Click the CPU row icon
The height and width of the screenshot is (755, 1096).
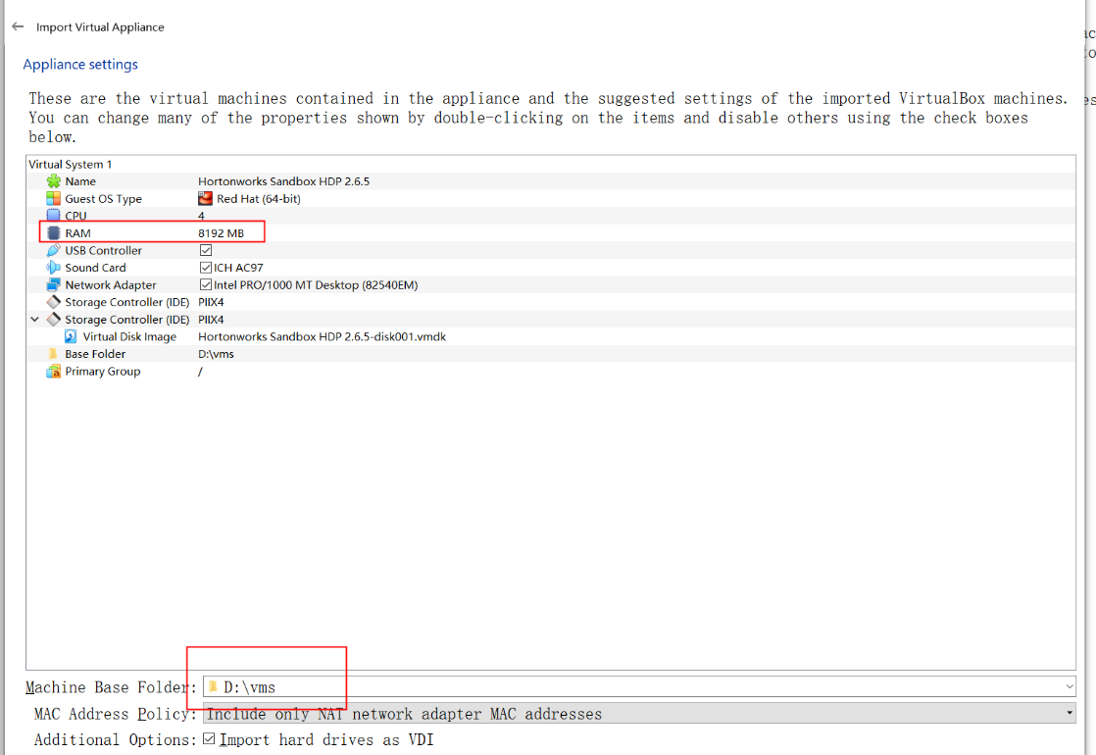tap(53, 216)
